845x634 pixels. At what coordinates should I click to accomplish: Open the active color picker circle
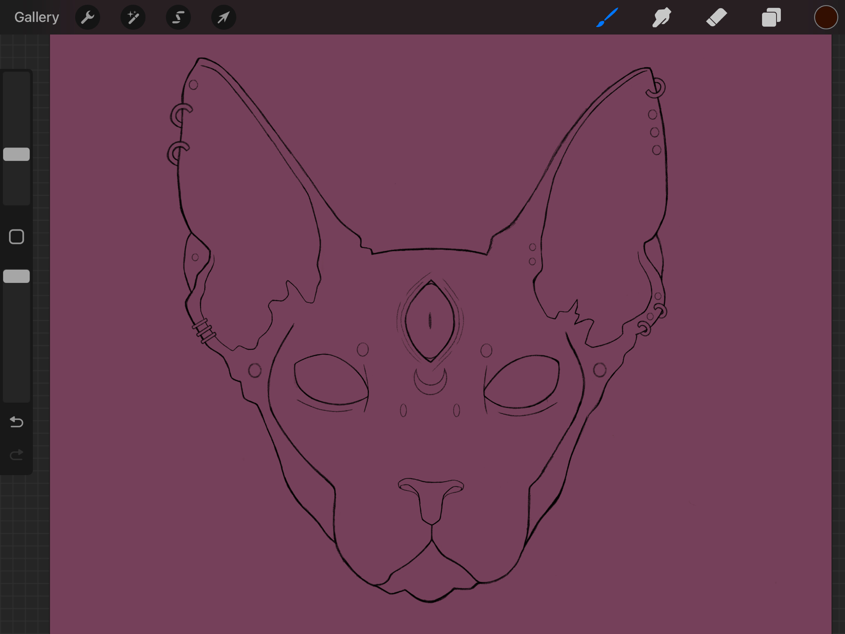point(826,17)
